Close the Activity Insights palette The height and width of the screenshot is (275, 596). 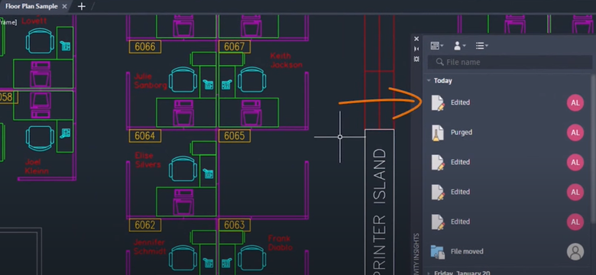point(416,39)
